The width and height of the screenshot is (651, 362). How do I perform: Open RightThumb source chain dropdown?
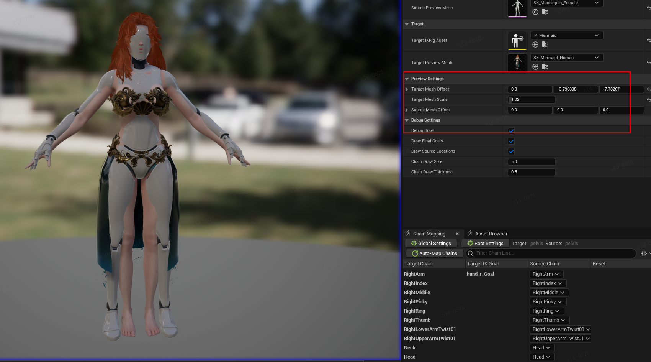pos(550,320)
